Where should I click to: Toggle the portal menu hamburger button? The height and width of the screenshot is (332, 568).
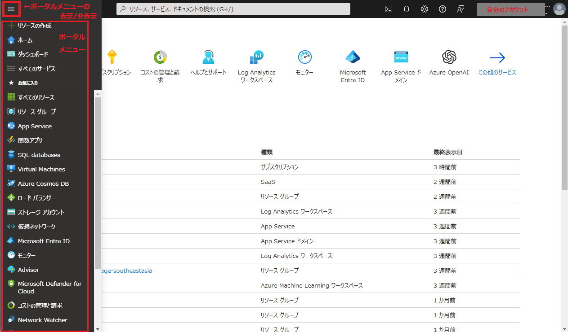tap(11, 9)
